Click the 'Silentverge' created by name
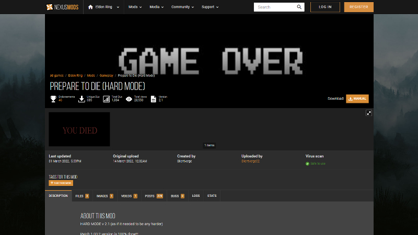418x235 pixels. pos(184,161)
